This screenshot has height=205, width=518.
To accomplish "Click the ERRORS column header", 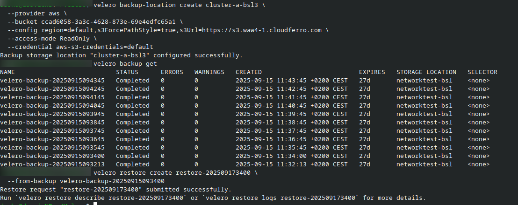I will tap(172, 72).
